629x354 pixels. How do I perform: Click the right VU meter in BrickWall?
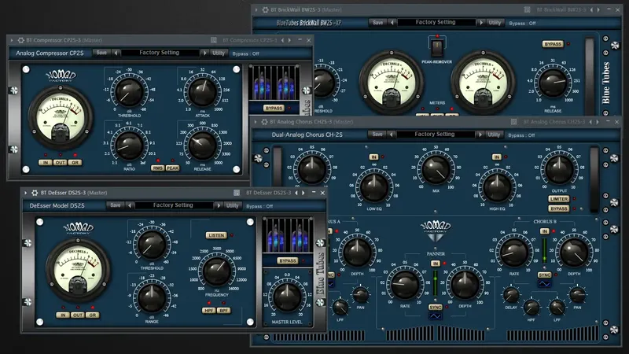[483, 83]
